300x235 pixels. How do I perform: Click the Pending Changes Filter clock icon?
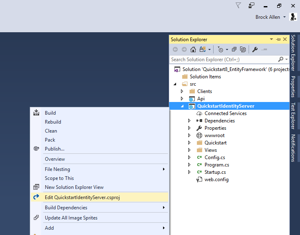[221, 49]
